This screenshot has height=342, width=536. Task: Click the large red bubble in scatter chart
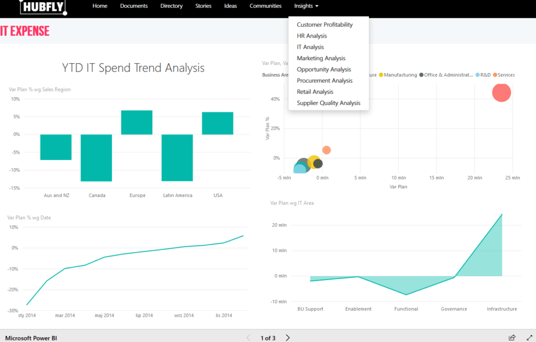click(x=501, y=92)
